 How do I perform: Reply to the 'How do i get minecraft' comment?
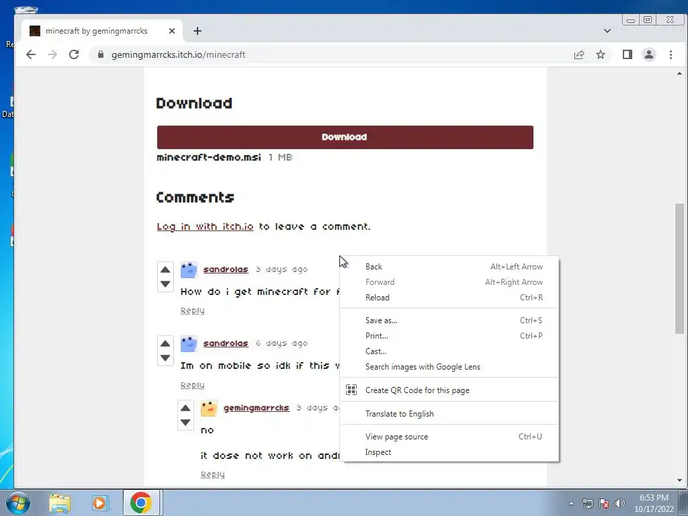pos(192,310)
